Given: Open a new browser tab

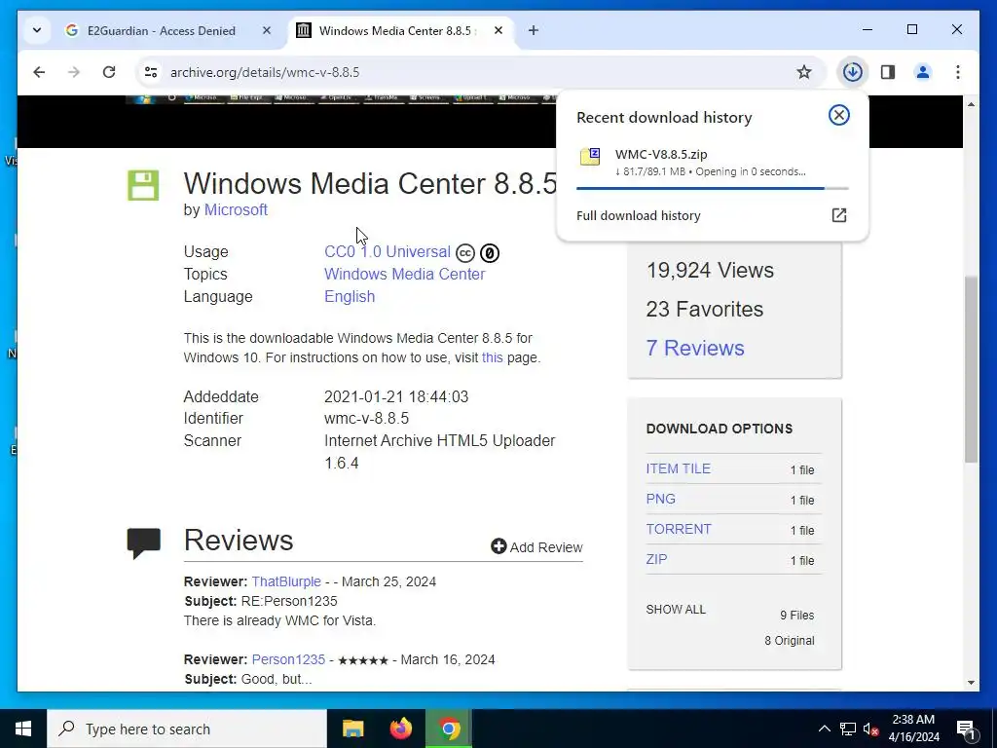Looking at the screenshot, I should 533,30.
